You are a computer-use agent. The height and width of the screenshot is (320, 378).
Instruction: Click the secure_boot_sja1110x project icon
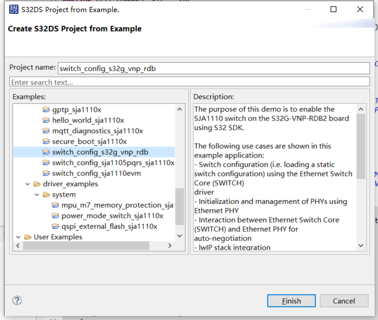(46, 141)
